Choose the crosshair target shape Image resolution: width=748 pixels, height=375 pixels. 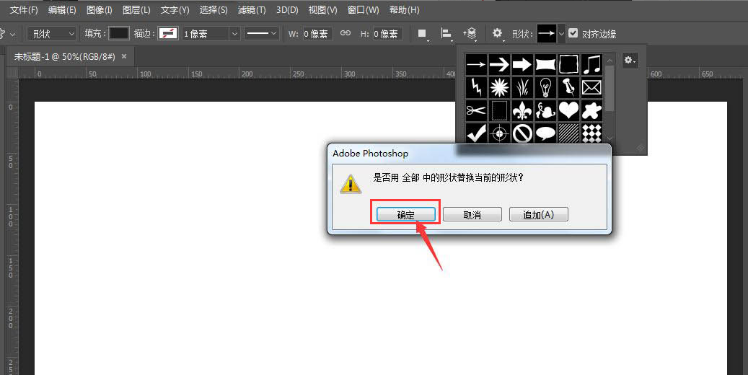[499, 133]
